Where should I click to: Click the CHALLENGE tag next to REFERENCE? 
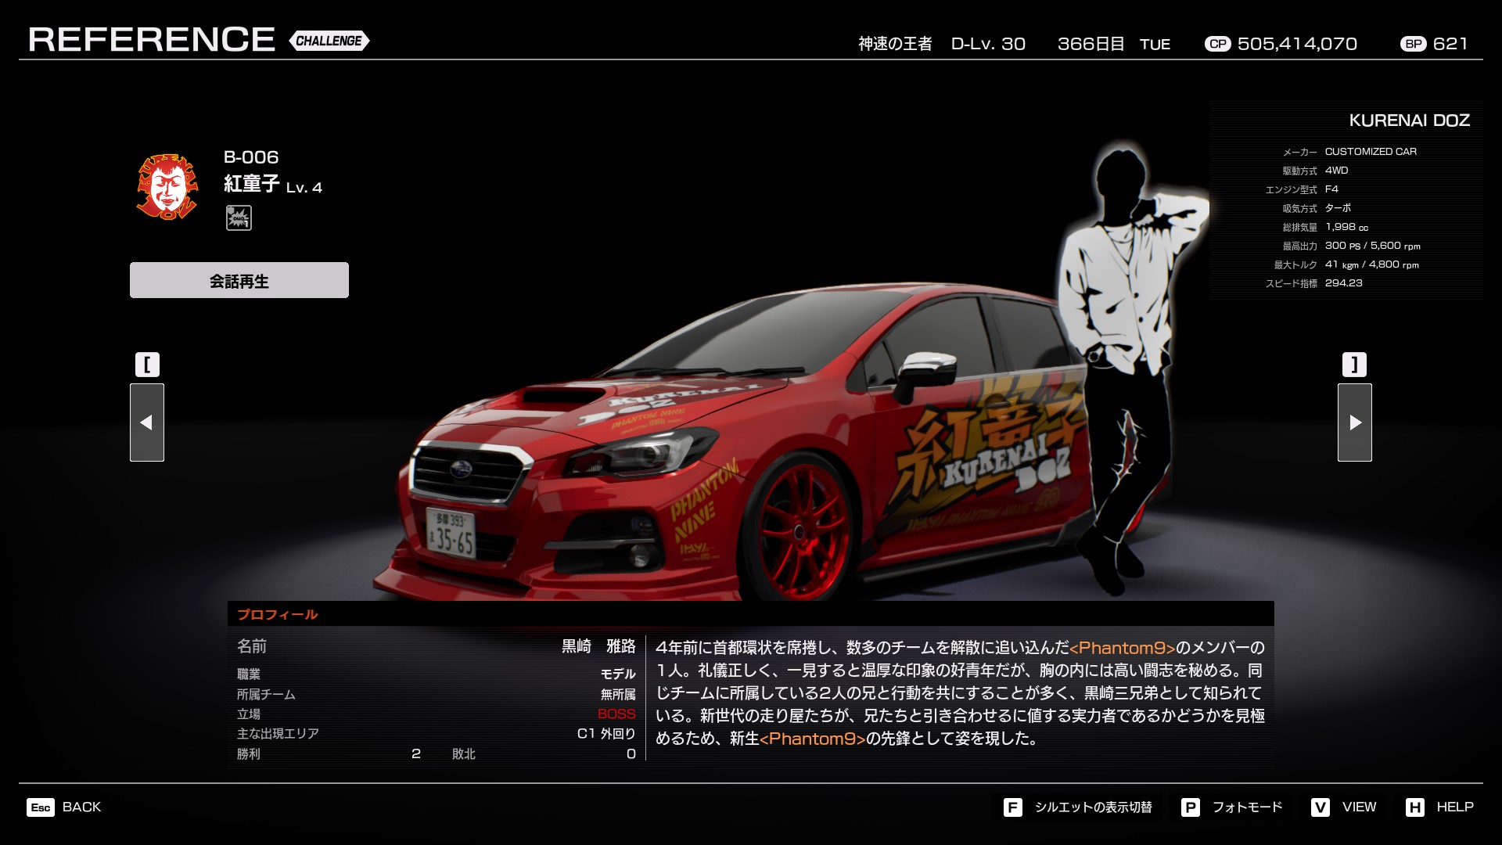[x=329, y=41]
